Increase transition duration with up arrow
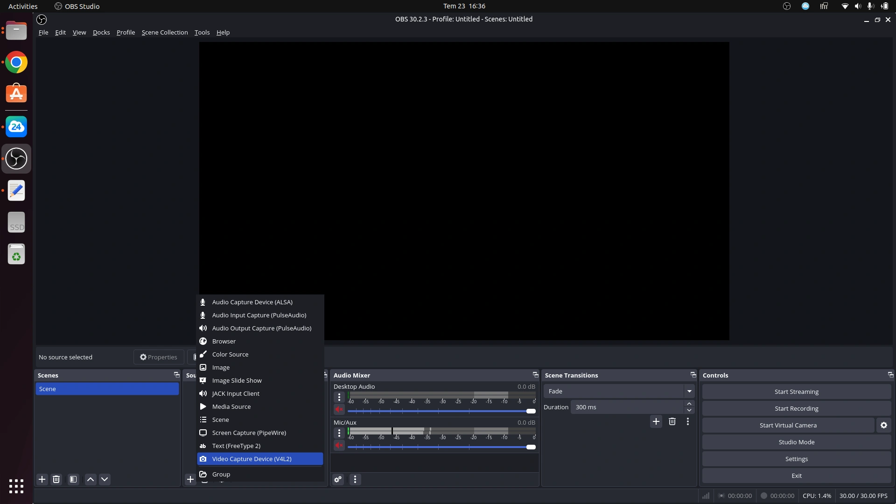896x504 pixels. click(x=689, y=404)
